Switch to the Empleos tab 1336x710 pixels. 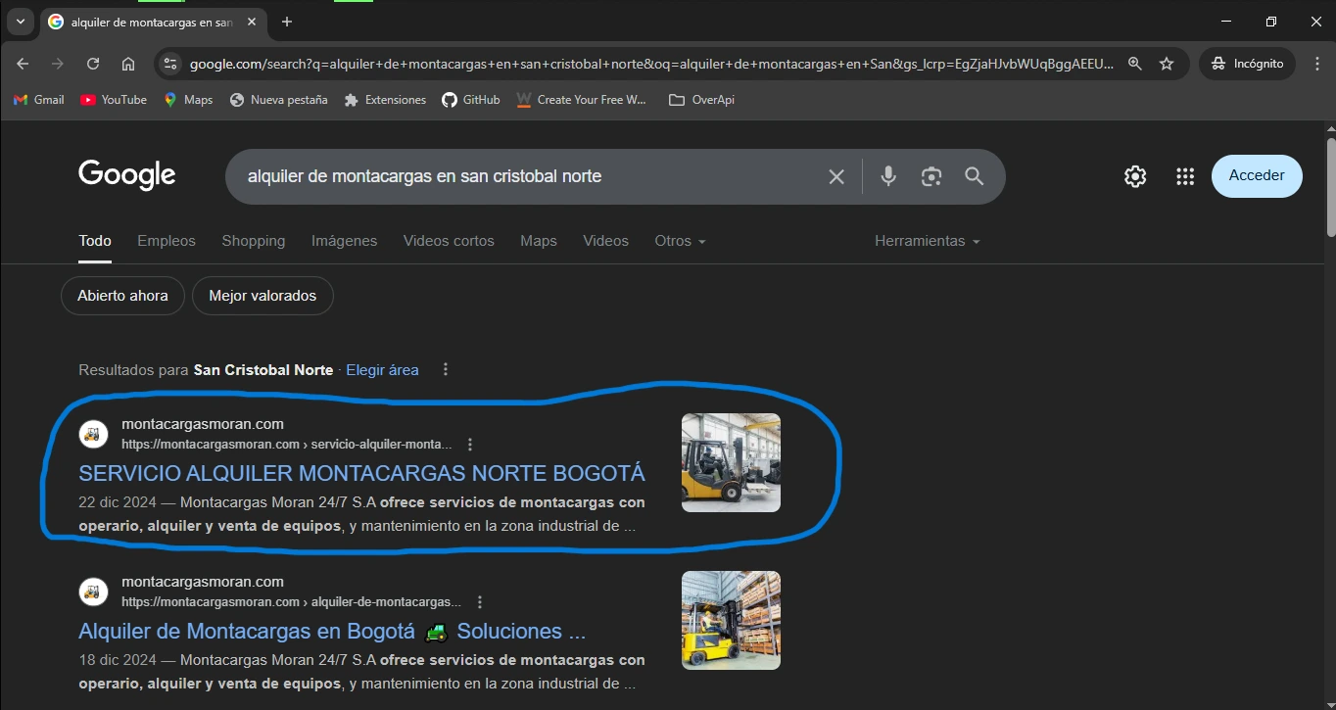pyautogui.click(x=167, y=241)
